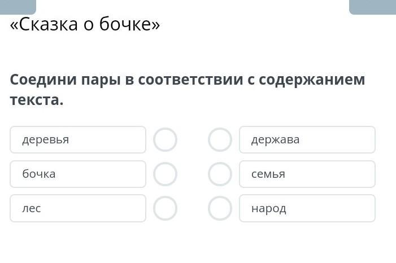Screen dimensions: 396x263
Task: Click the «Сказка о бочке» title
Action: coord(85,25)
